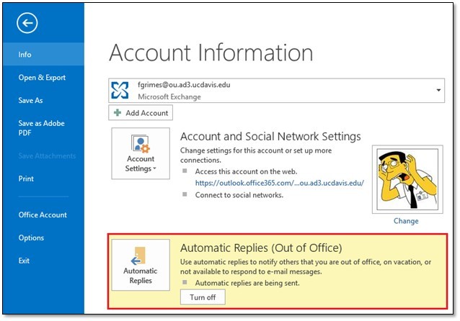Open the Automatic Replies button
The height and width of the screenshot is (321, 460).
pos(141,265)
